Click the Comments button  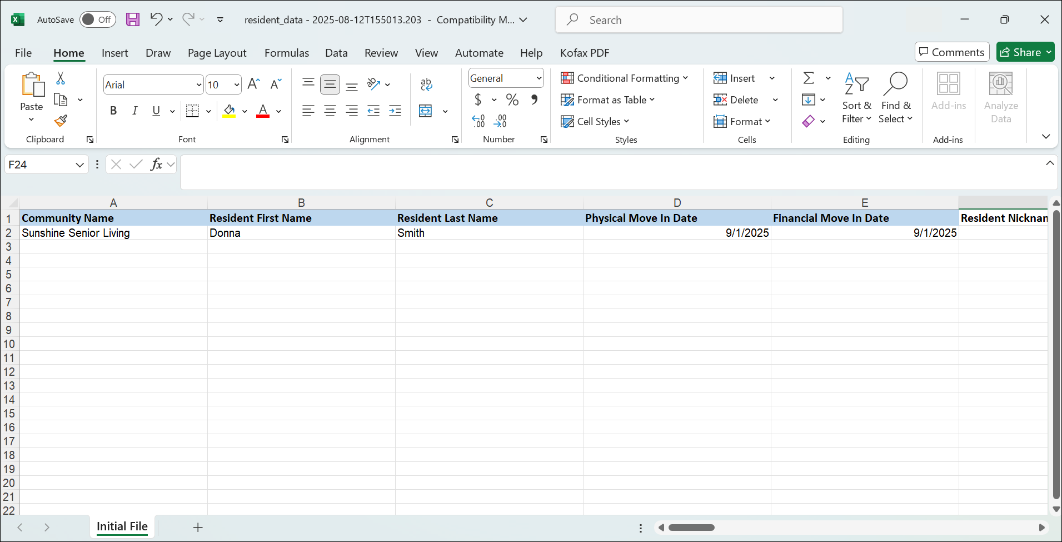[951, 52]
